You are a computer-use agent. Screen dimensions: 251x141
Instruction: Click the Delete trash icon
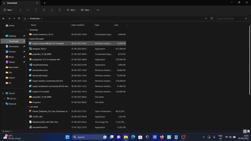pyautogui.click(x=60, y=10)
